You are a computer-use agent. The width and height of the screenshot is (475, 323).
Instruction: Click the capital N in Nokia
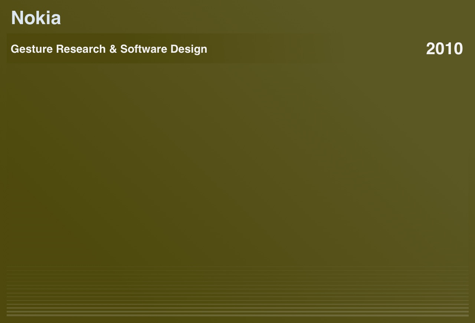coord(18,18)
